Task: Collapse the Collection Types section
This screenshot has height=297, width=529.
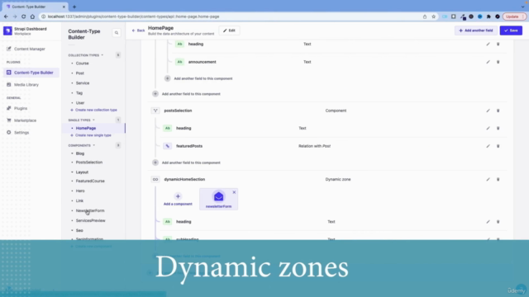Action: point(86,55)
